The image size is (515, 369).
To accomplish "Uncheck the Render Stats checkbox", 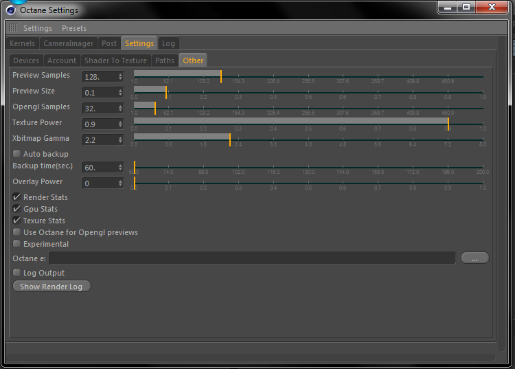I will click(16, 197).
